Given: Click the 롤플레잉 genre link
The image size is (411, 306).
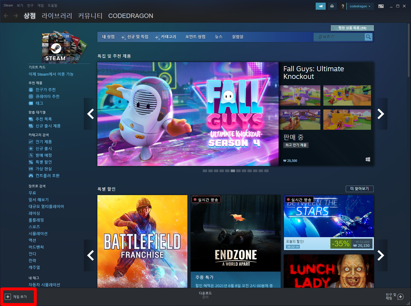Looking at the screenshot, I should (x=36, y=220).
